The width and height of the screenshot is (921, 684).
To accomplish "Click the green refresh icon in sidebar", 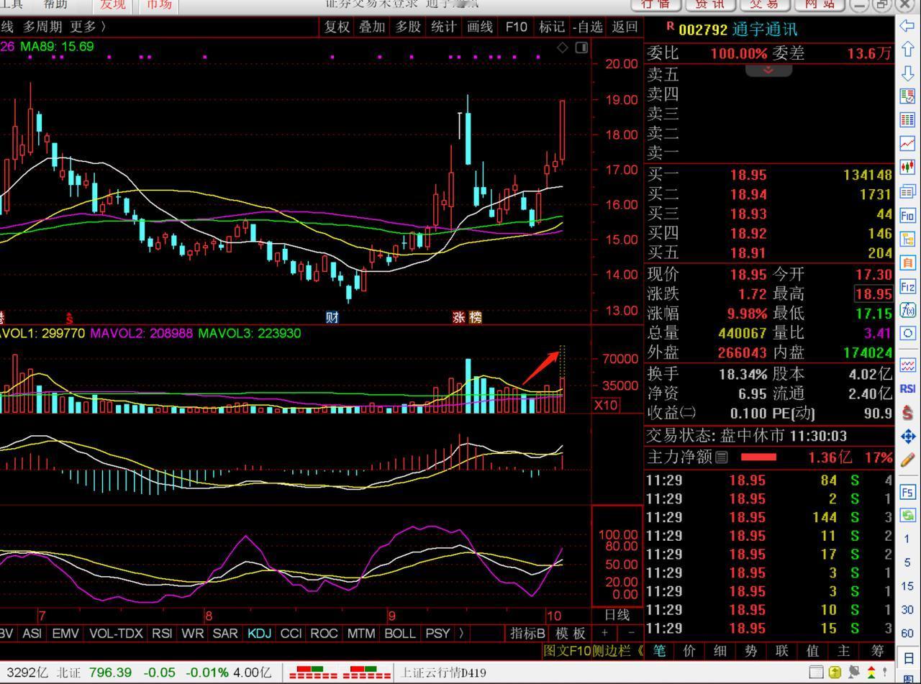I will click(x=907, y=515).
